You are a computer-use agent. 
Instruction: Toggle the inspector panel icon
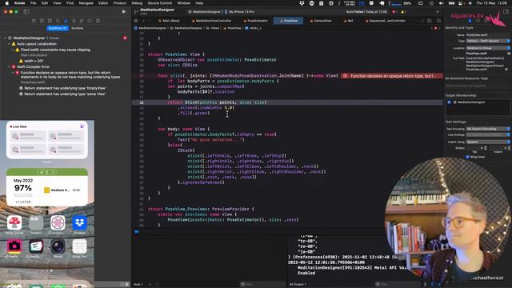[x=506, y=12]
